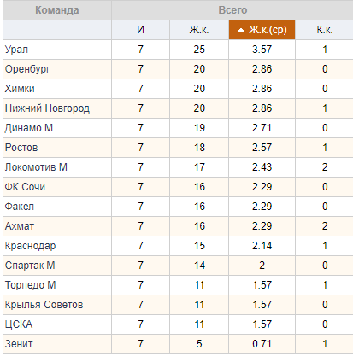Screen dimensions: 353x356
Task: Click the Факел team name
Action: [x=20, y=207]
